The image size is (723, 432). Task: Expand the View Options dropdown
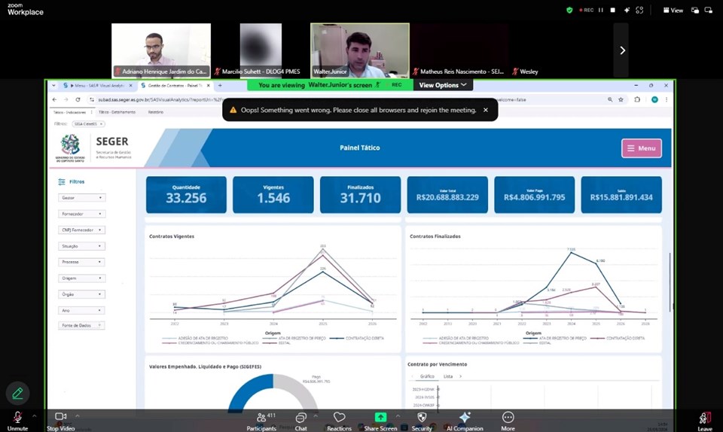tap(443, 85)
